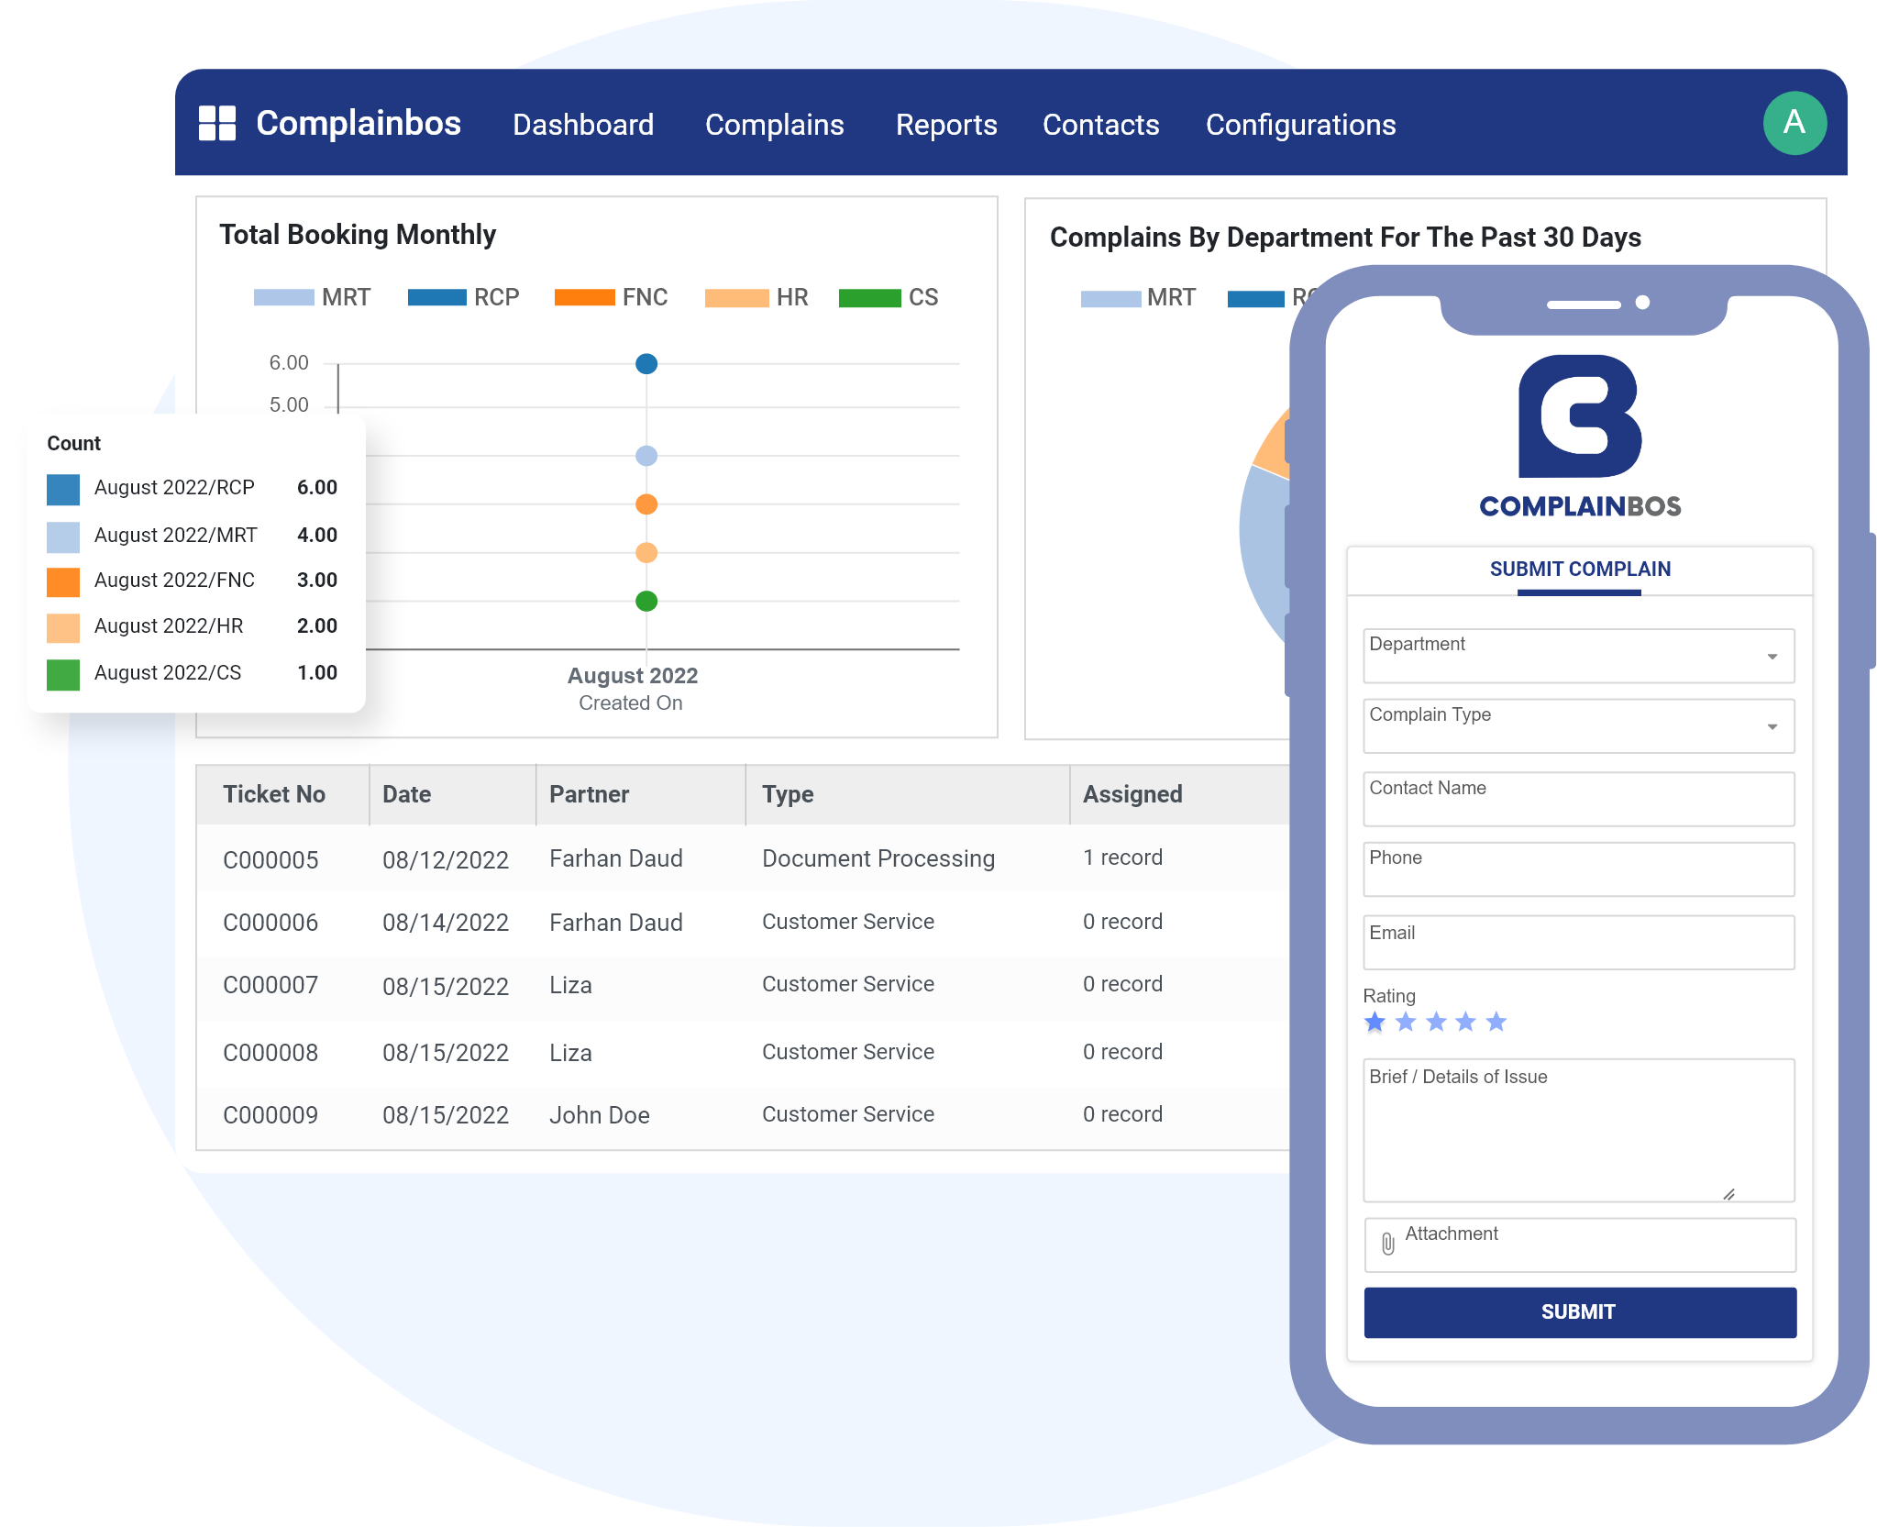Select the Submit Complain tab
Screen dimensions: 1877x1527
coord(1579,570)
